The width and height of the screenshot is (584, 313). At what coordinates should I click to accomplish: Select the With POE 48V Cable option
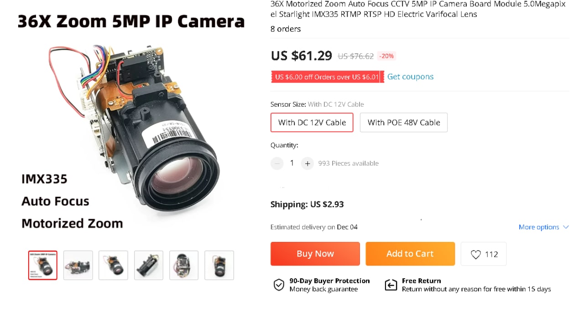click(x=404, y=123)
